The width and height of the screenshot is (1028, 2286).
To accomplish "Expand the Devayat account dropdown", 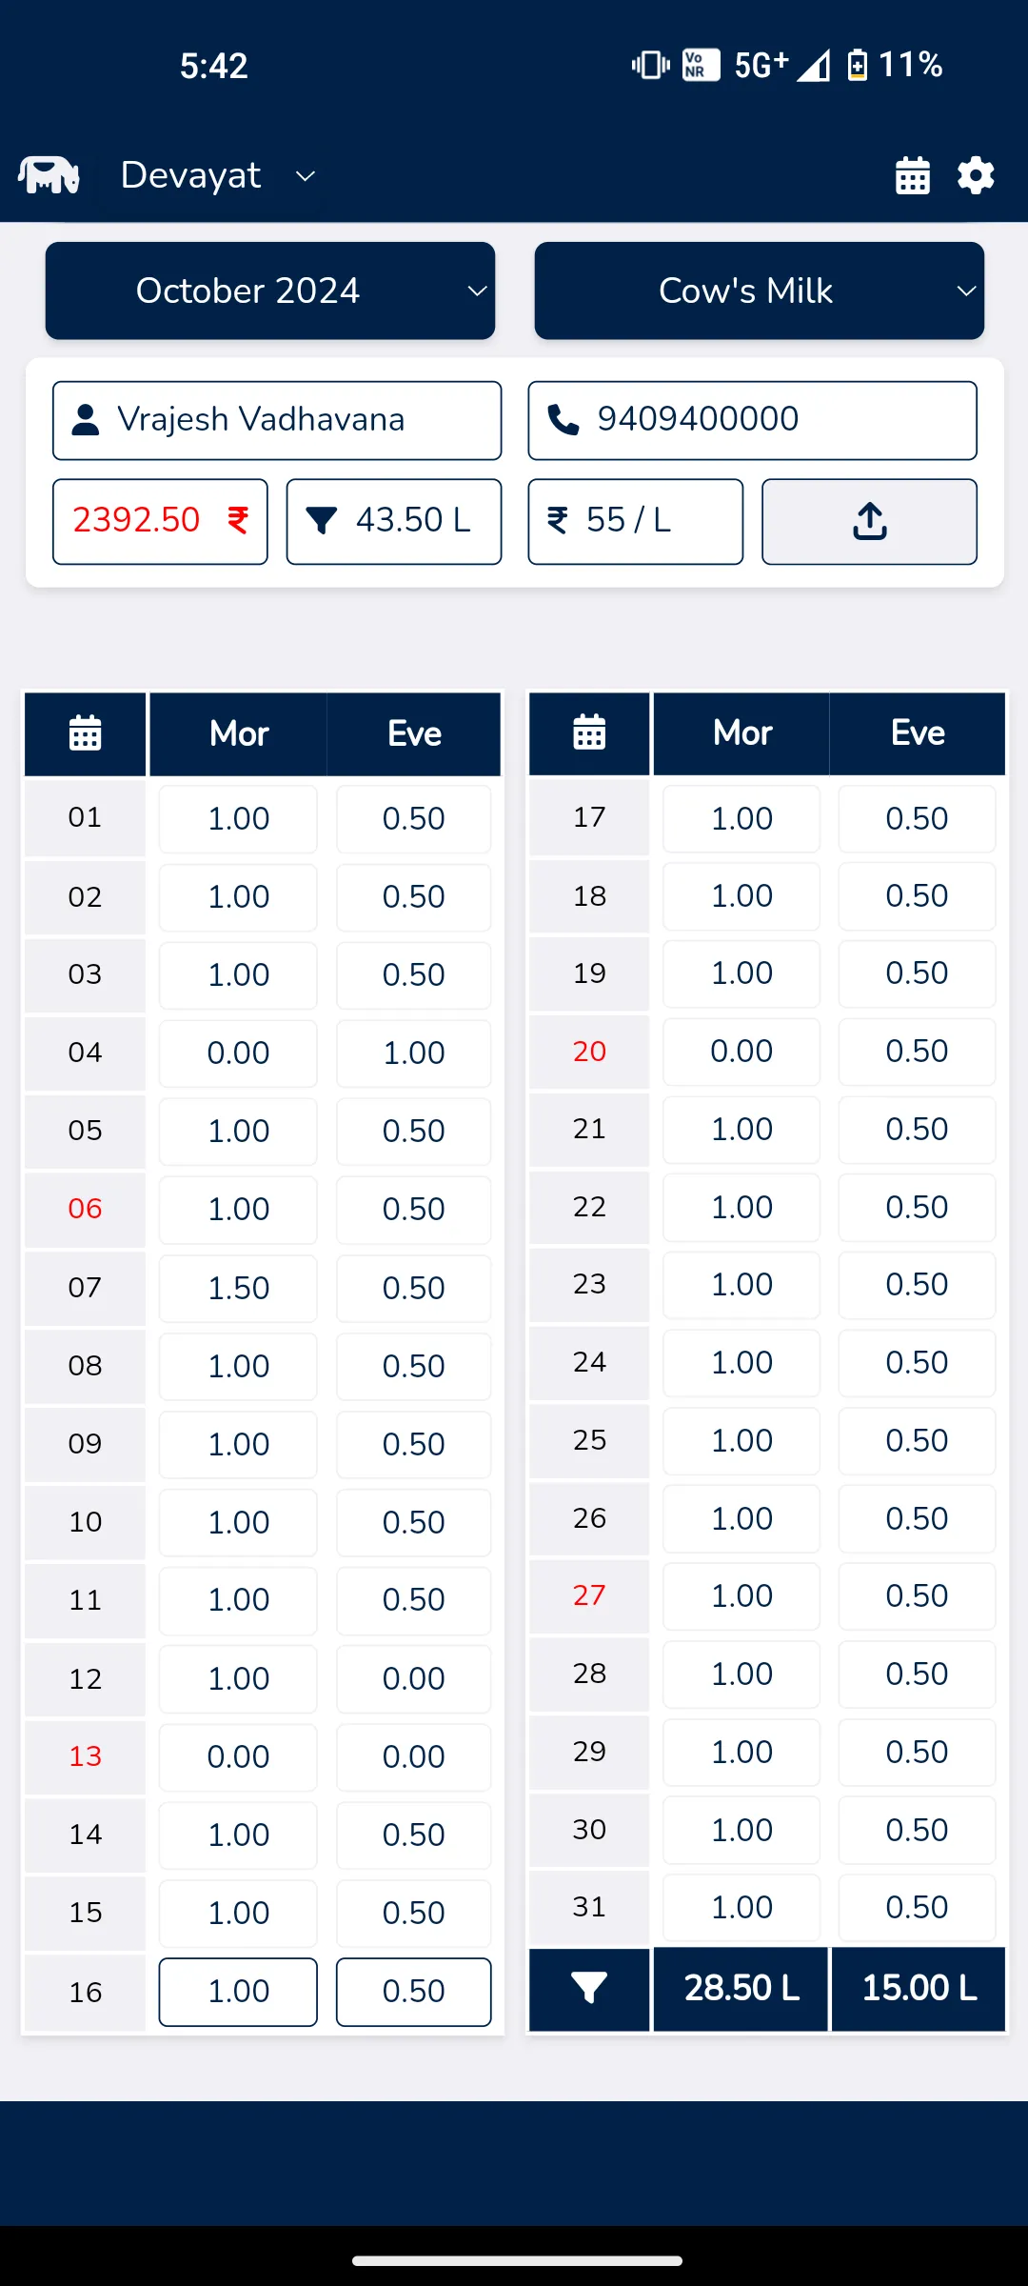I will click(x=217, y=176).
